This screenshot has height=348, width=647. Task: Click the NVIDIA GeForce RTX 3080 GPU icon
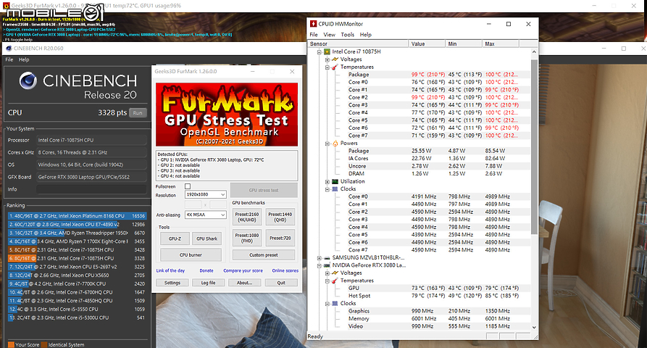[327, 265]
